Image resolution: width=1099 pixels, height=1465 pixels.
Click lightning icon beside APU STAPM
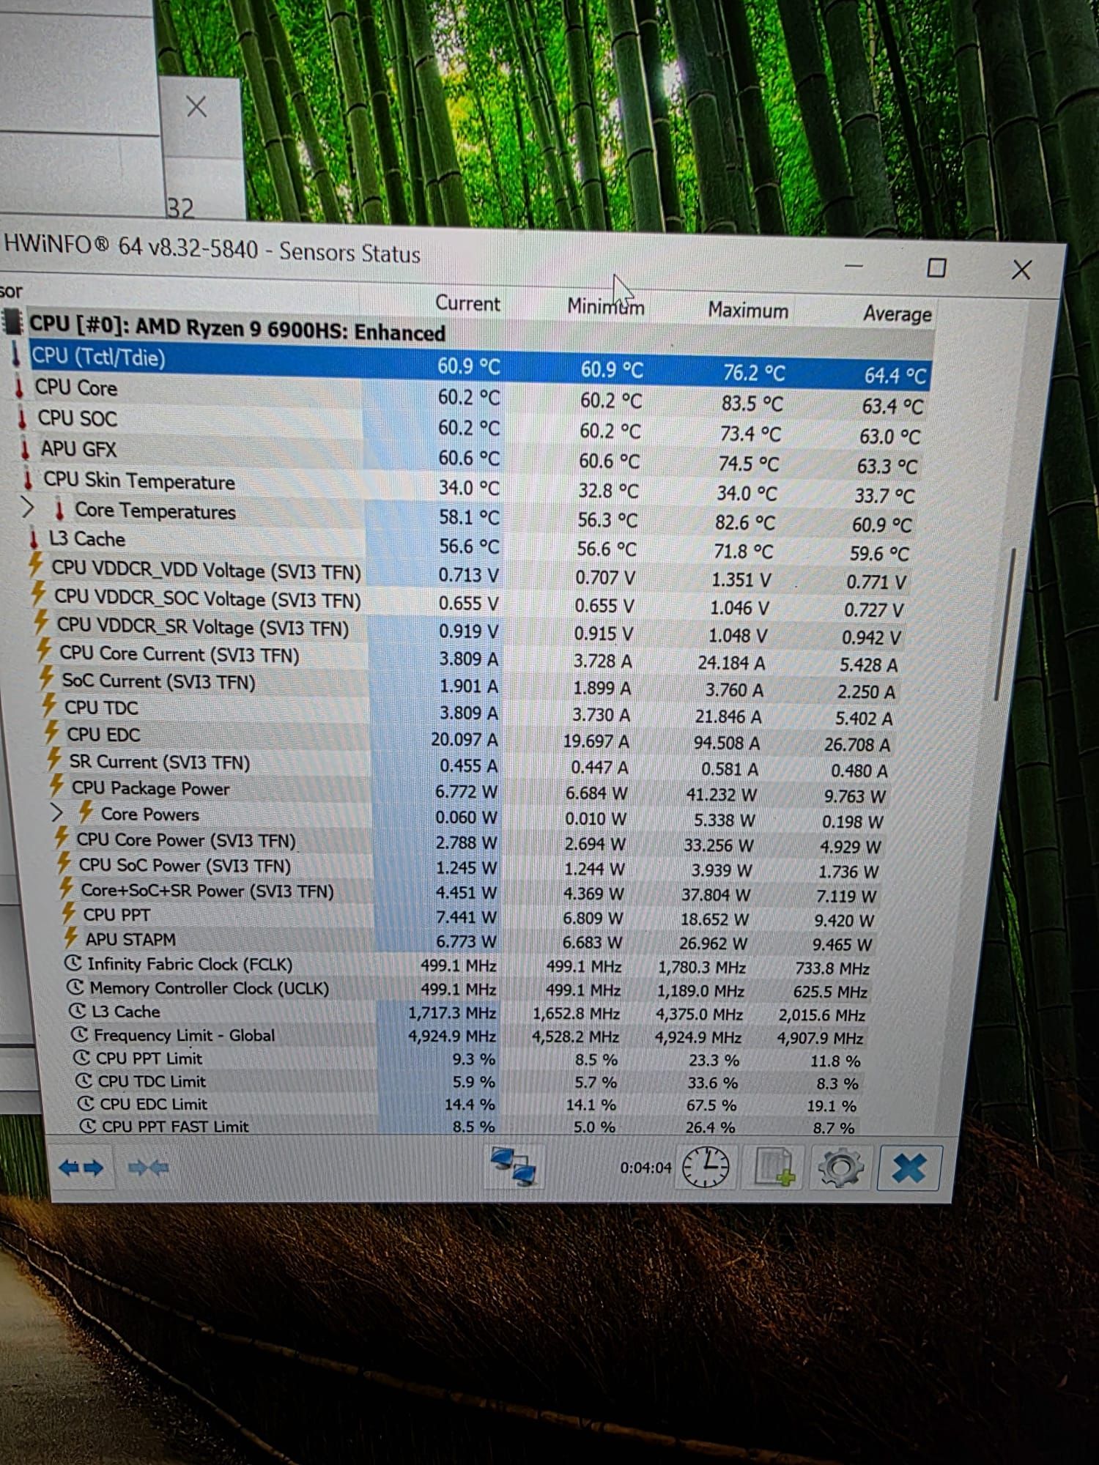click(x=71, y=937)
